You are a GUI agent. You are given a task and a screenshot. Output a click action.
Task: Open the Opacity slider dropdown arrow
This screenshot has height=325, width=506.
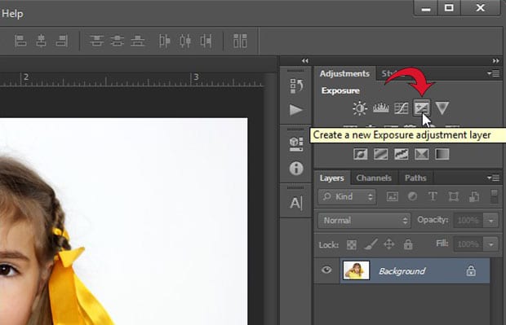[491, 221]
